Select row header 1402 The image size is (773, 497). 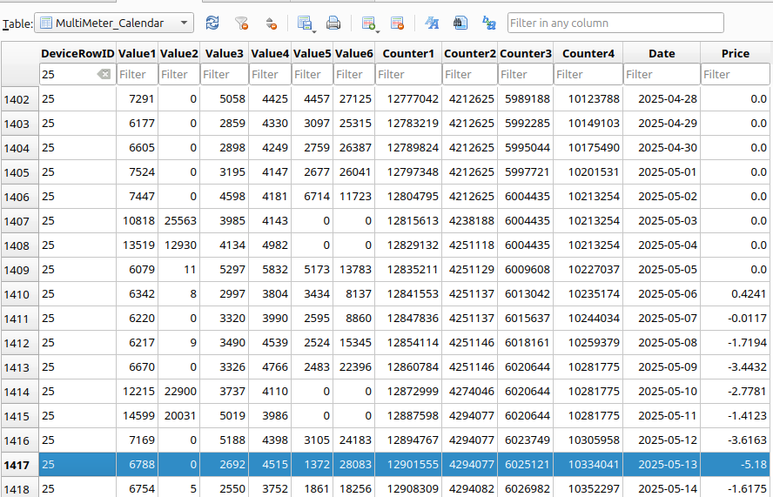[x=20, y=99]
